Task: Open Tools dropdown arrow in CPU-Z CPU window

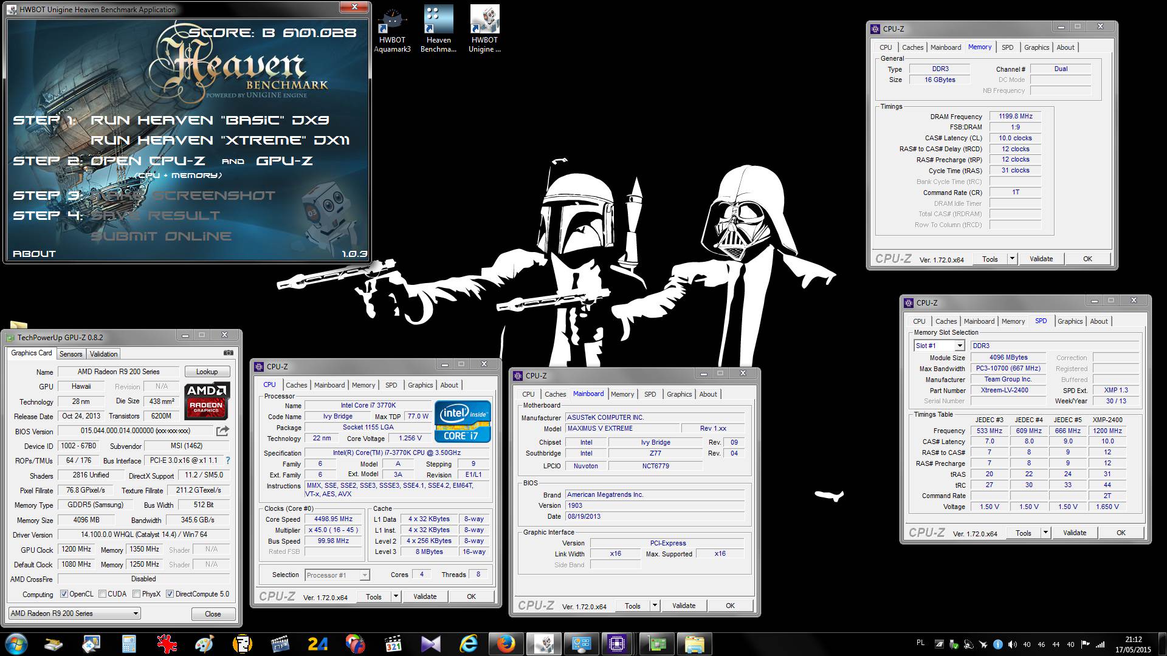Action: [395, 596]
